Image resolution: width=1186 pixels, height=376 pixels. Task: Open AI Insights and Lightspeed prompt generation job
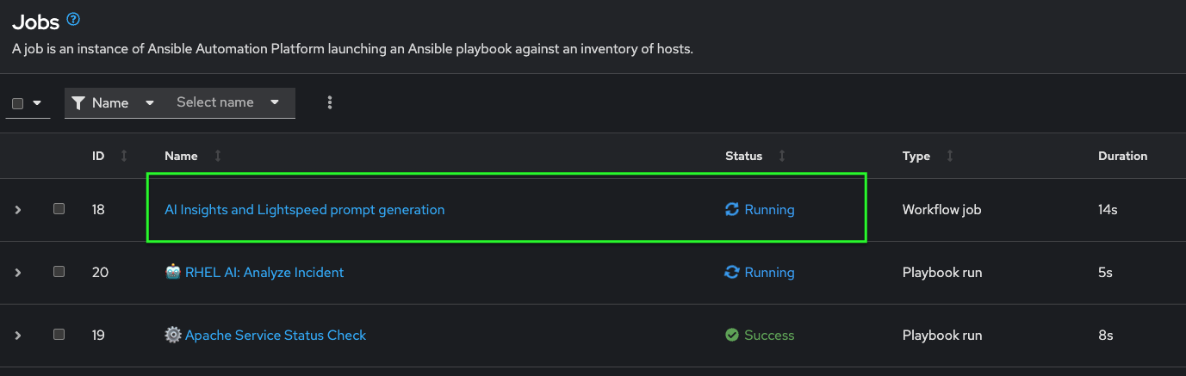point(305,209)
